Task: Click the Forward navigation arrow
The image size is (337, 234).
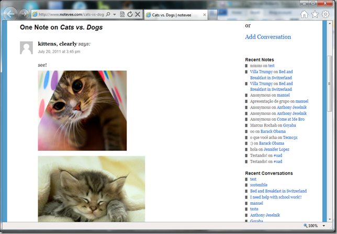Action: [24, 15]
